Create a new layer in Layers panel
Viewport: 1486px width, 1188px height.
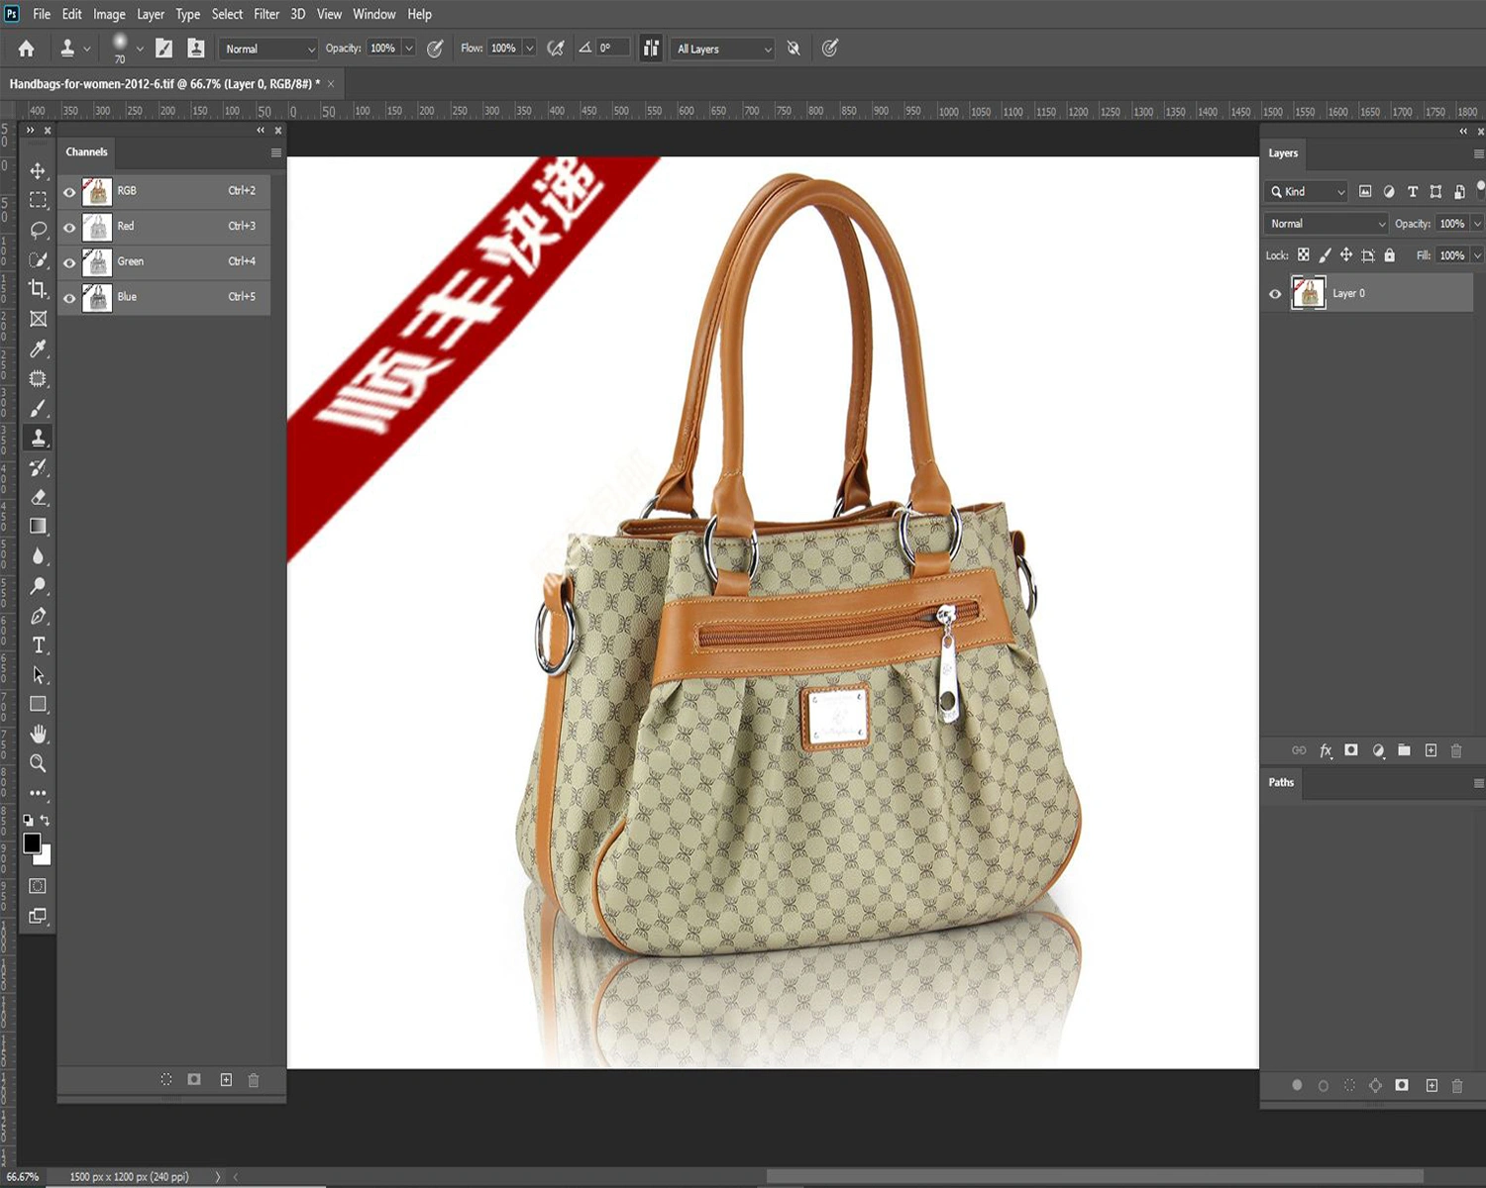(1431, 750)
